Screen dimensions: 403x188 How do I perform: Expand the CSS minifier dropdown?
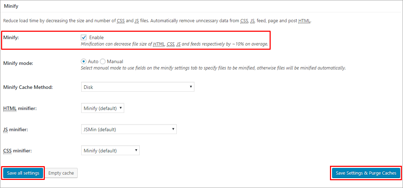[110, 151]
